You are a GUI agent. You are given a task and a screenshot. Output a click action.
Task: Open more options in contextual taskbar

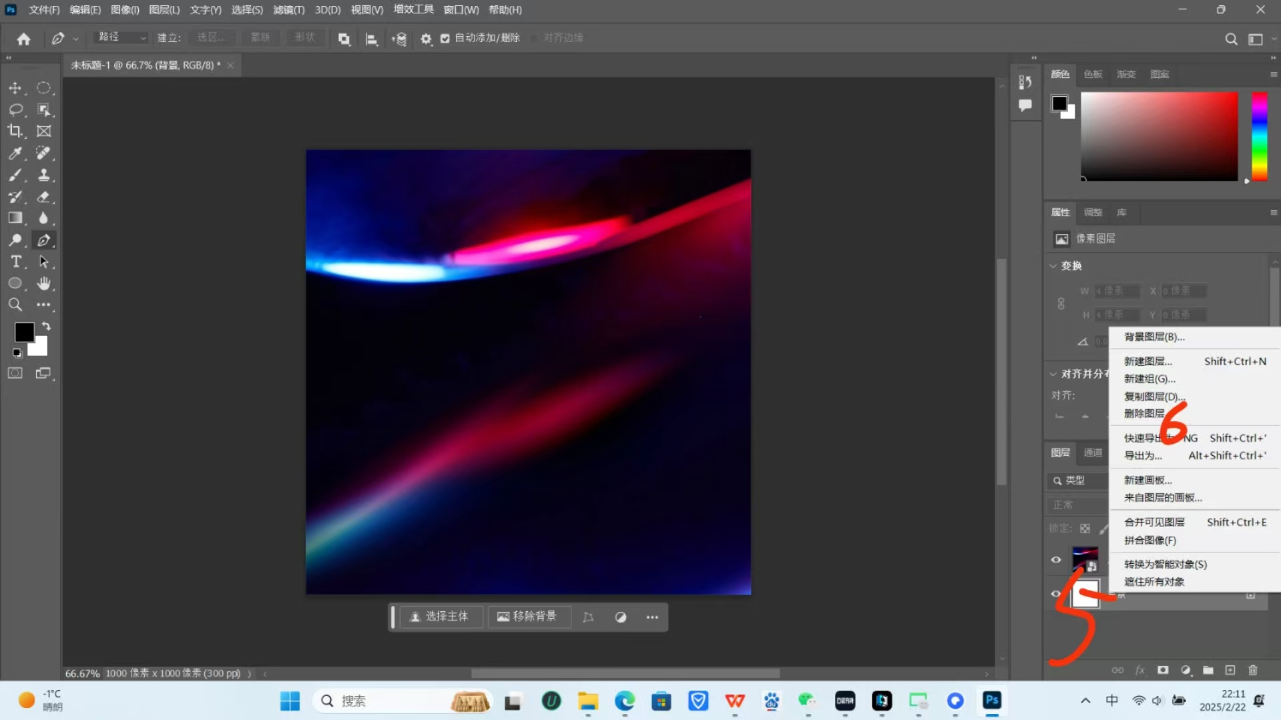tap(652, 617)
